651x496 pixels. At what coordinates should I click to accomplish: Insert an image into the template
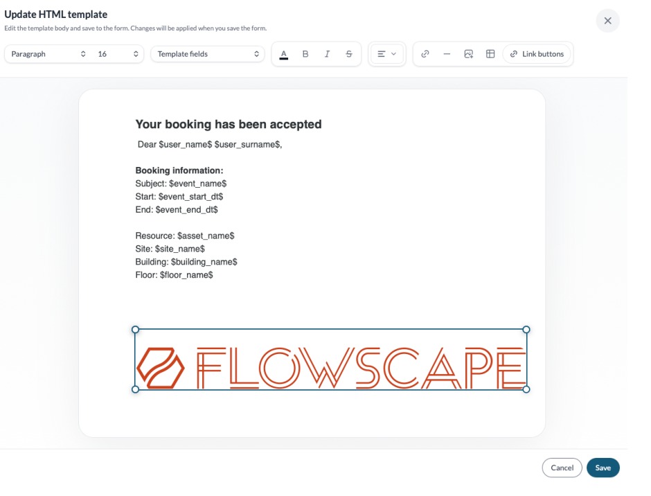coord(468,54)
